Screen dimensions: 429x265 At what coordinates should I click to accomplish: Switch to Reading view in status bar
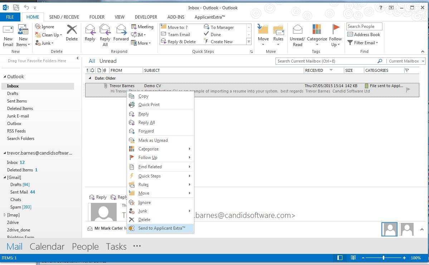[x=353, y=257]
